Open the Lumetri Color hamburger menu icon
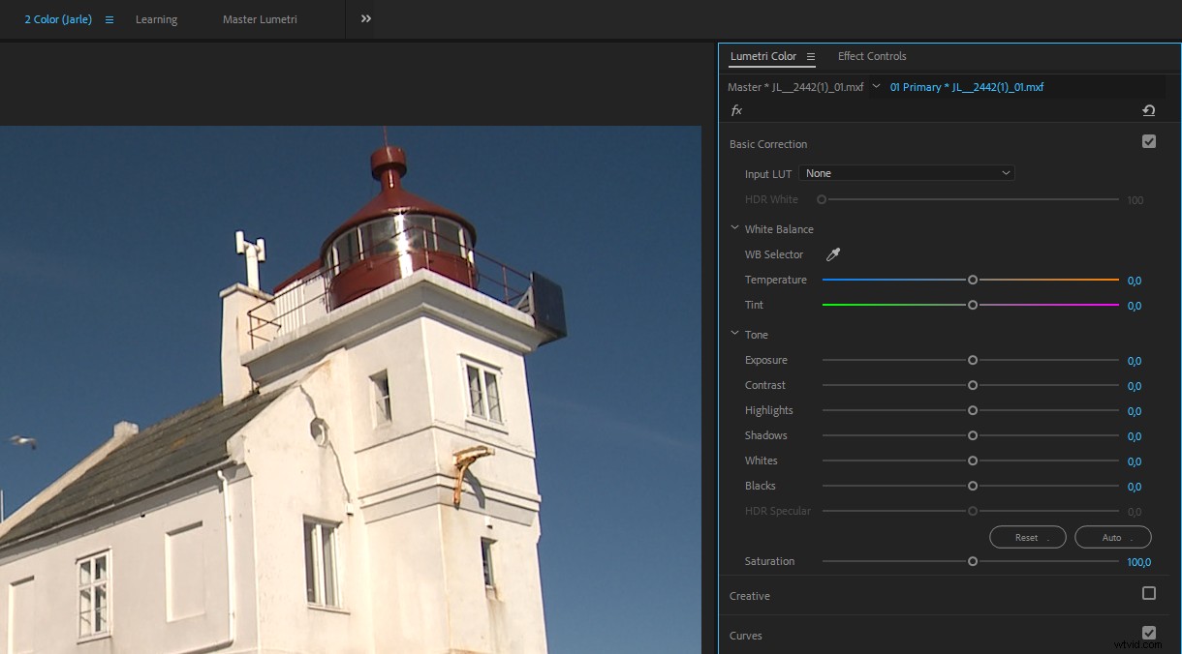Screen dimensions: 1182x654 coord(810,56)
